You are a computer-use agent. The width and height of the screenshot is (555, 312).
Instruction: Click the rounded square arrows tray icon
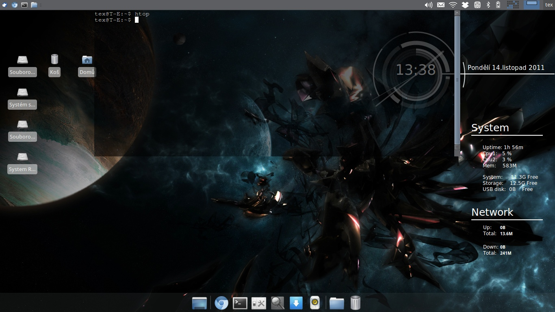coord(478,5)
